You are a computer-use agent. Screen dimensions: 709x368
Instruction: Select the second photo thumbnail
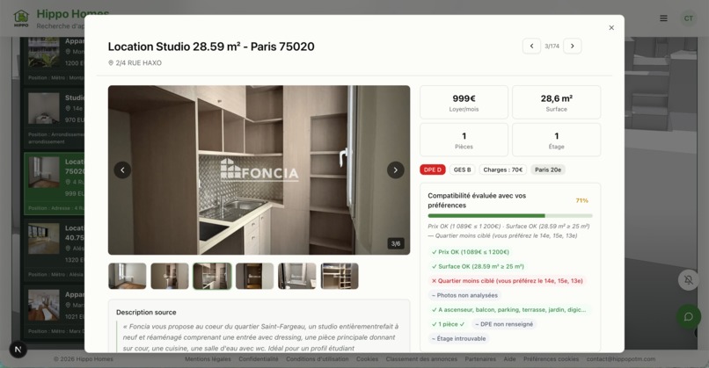(170, 276)
